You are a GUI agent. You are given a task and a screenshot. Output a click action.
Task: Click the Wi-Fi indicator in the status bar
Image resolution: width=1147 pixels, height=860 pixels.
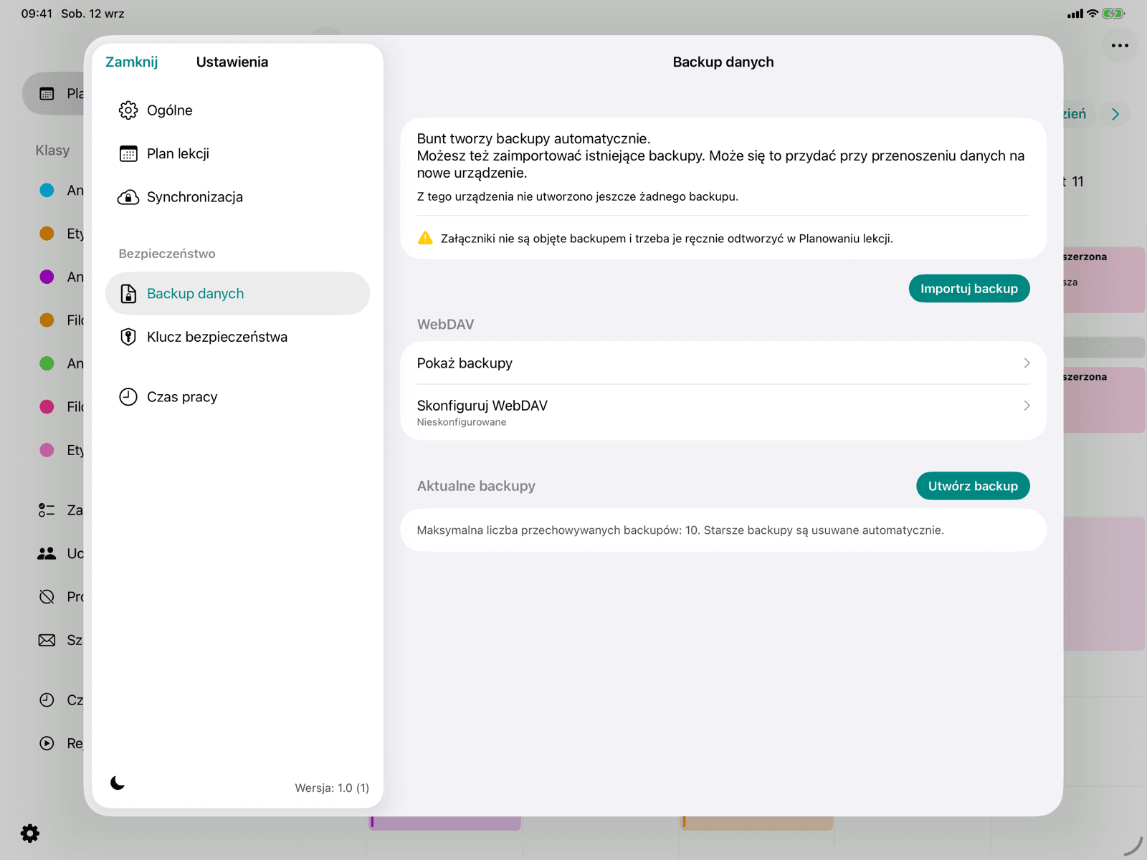tap(1093, 14)
